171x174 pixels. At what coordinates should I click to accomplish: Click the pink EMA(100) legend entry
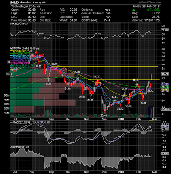point(21,63)
